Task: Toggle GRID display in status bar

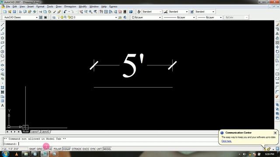Action: [39, 149]
